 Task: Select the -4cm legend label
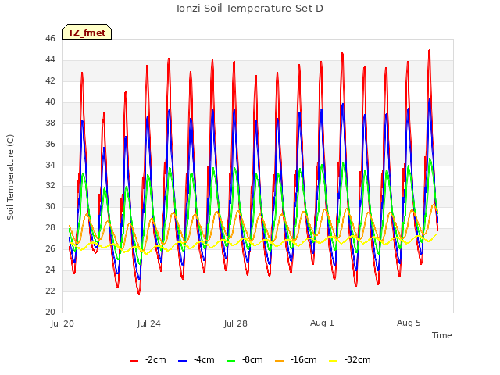point(204,359)
